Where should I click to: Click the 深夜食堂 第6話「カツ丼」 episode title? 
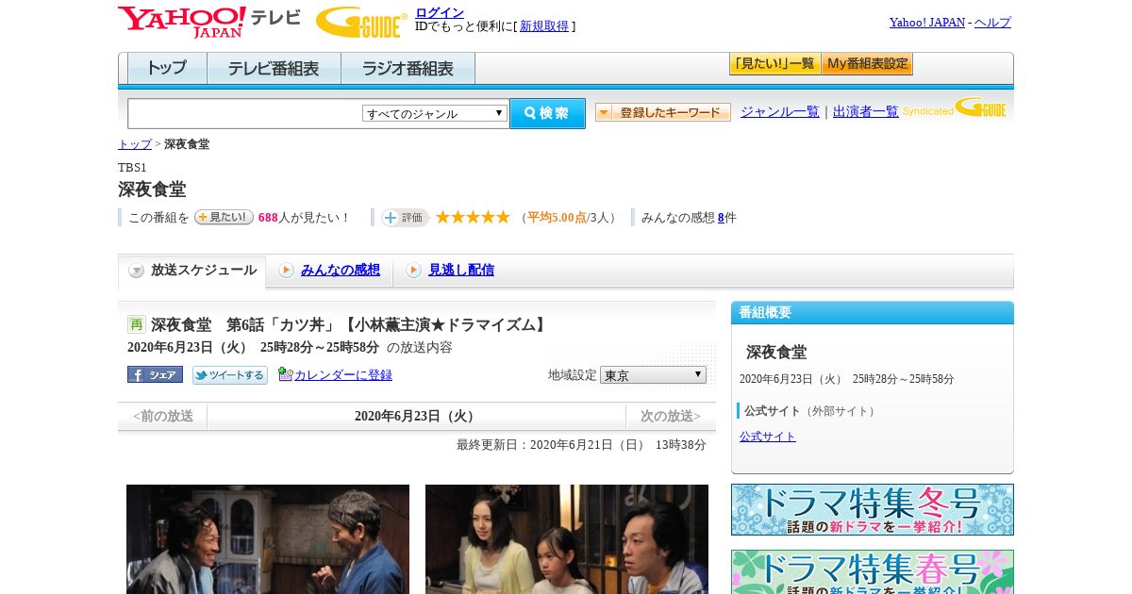[349, 324]
